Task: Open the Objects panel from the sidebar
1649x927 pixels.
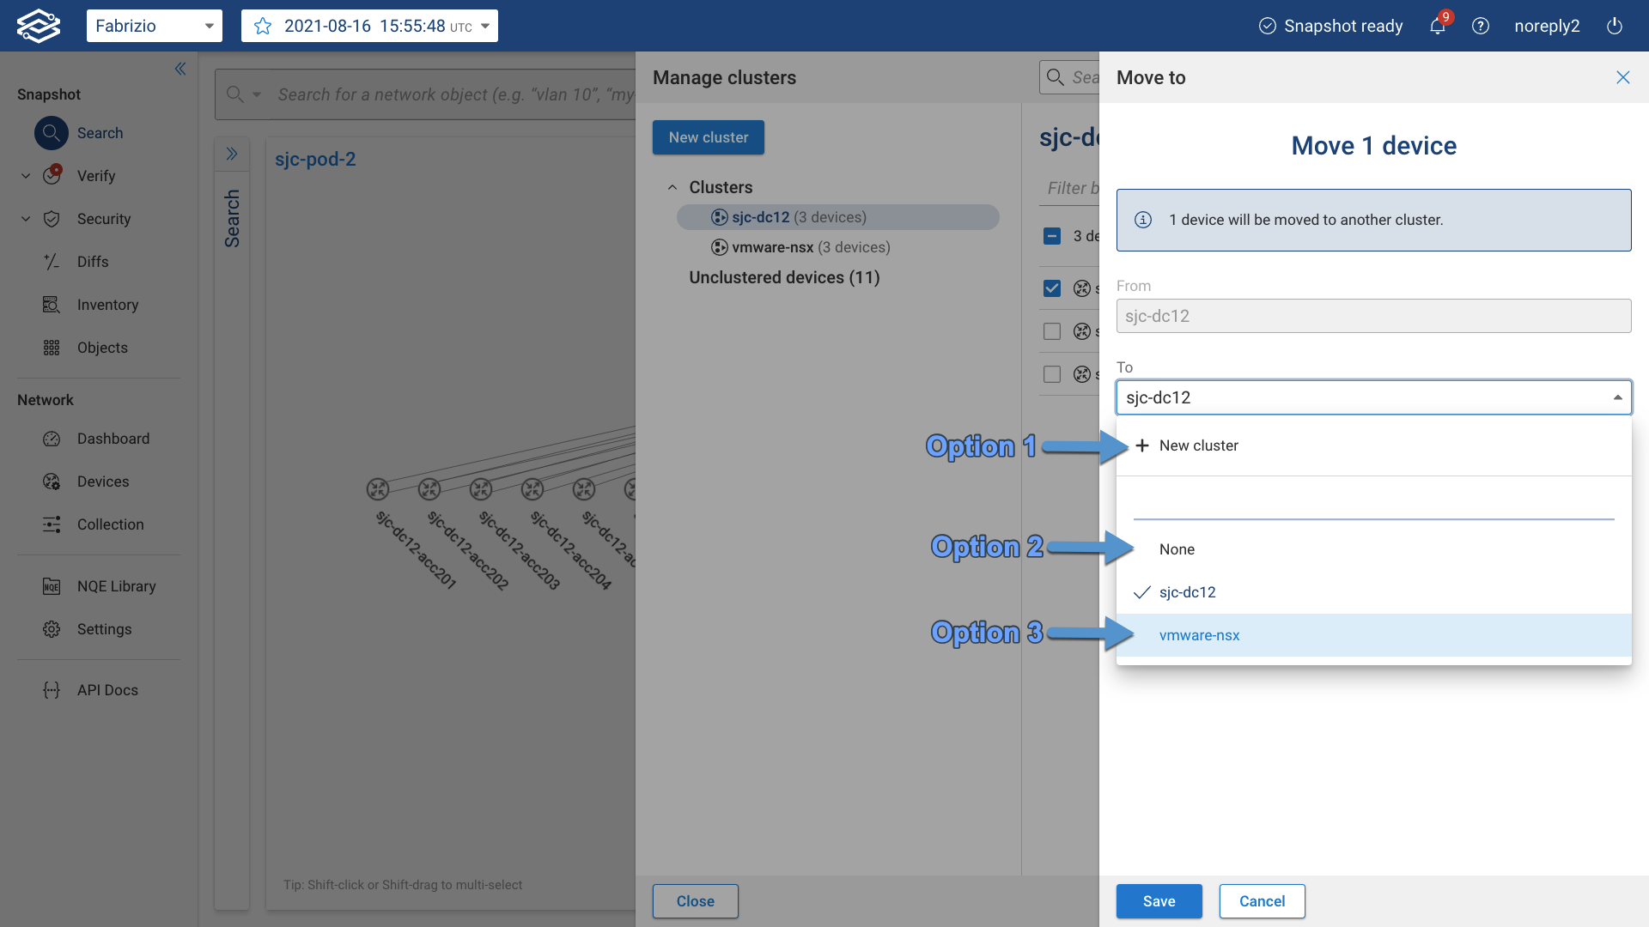Action: [101, 348]
